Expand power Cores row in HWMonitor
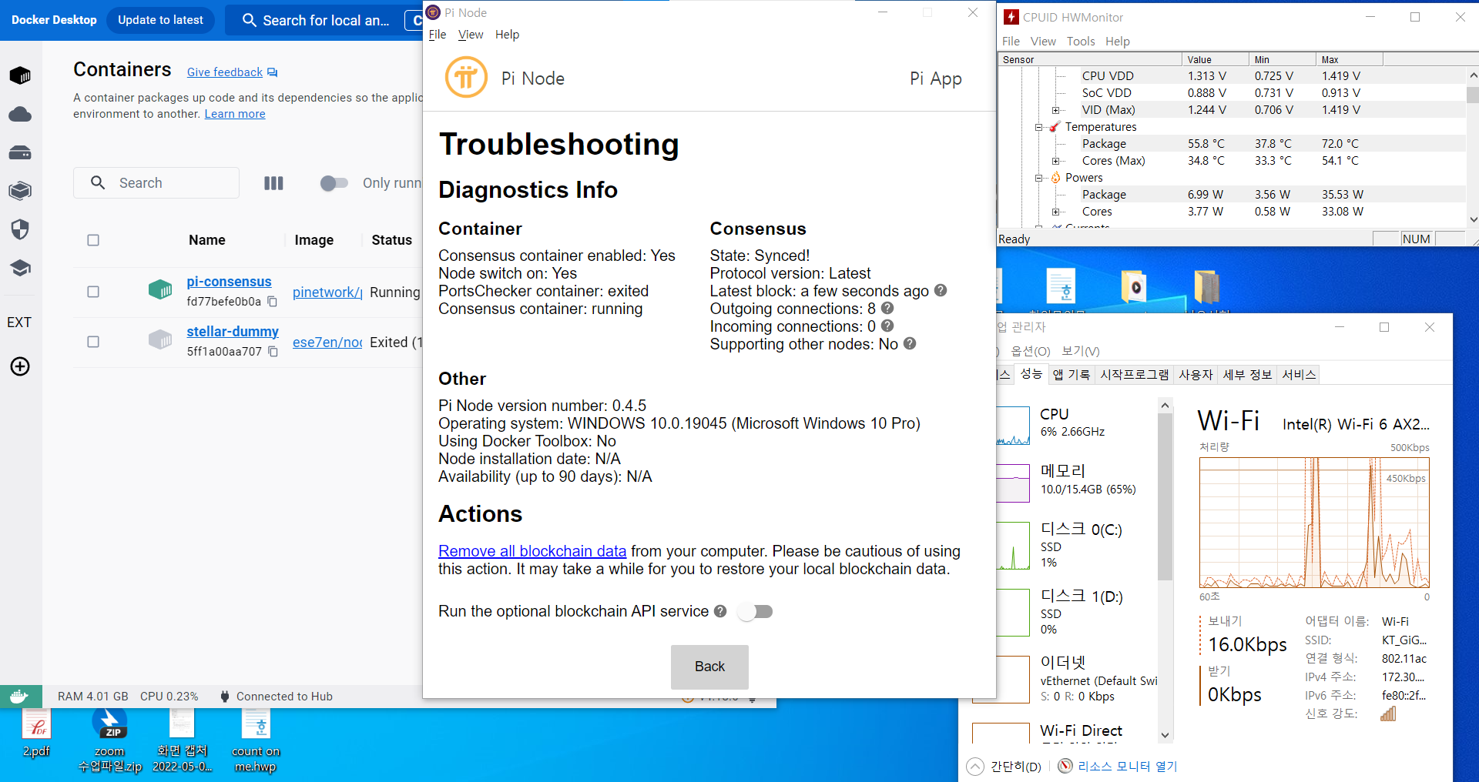The image size is (1479, 782). [x=1056, y=212]
